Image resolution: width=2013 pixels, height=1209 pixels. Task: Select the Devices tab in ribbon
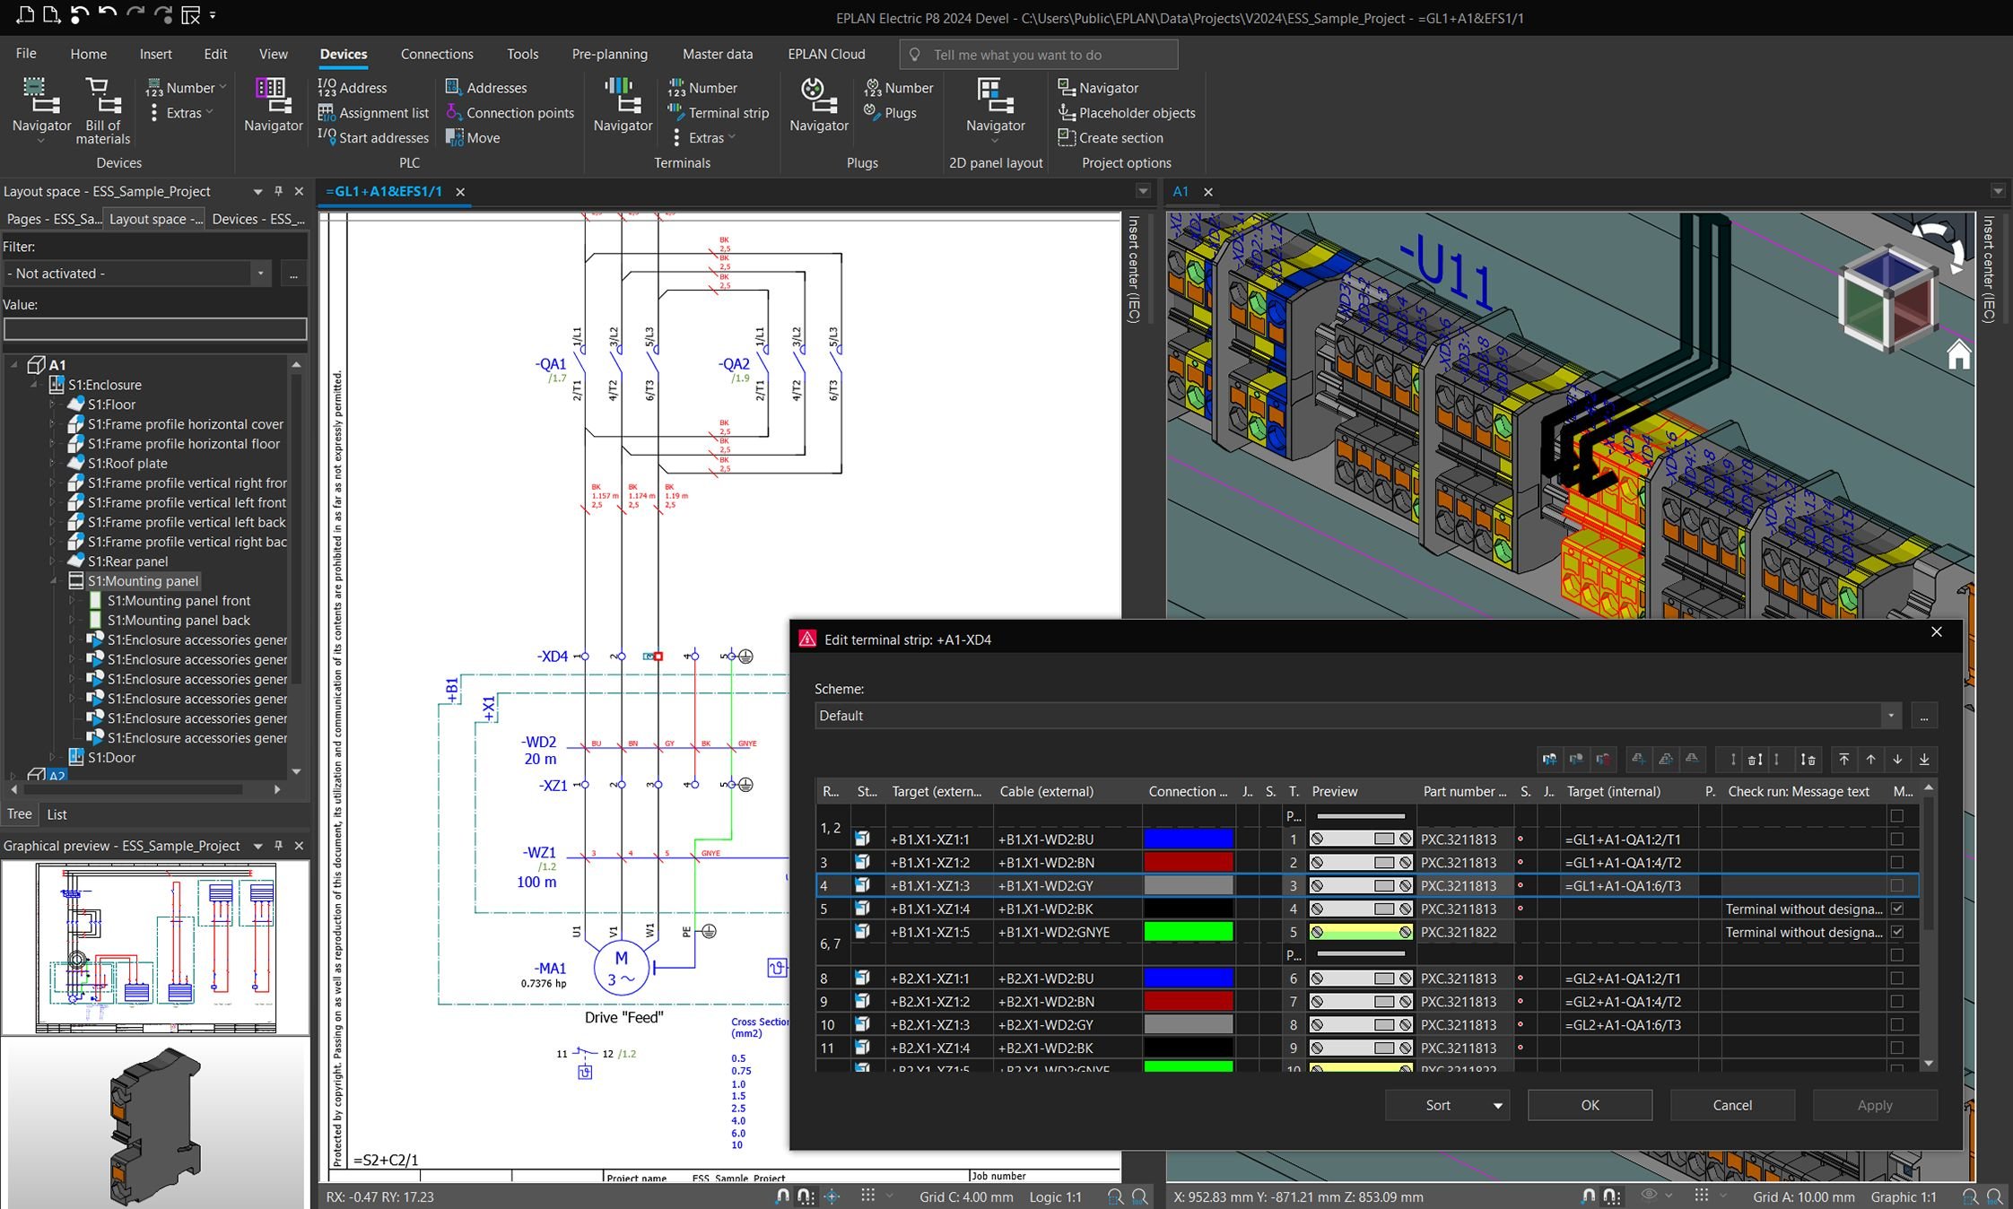(344, 53)
